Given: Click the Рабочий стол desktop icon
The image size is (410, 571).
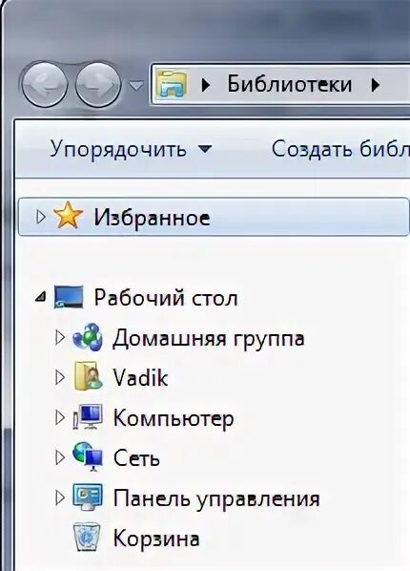Looking at the screenshot, I should click(69, 297).
